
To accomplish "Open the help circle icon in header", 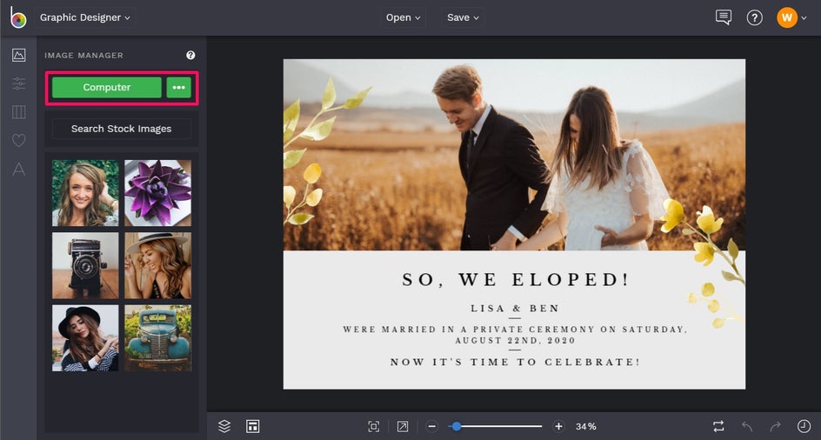I will pyautogui.click(x=755, y=17).
